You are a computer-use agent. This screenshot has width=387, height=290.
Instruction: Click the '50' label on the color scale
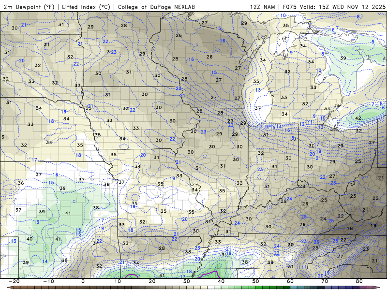(256, 281)
